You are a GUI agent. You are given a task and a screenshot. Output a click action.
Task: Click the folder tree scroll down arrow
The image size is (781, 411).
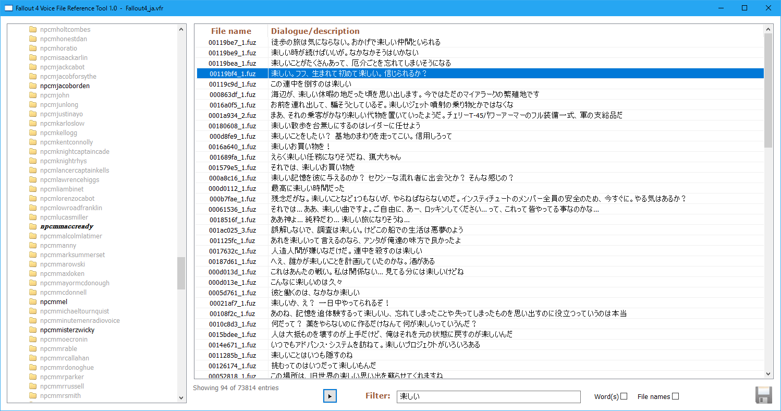click(181, 397)
